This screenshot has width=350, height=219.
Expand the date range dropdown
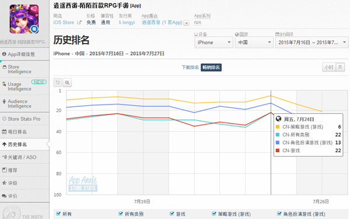pyautogui.click(x=312, y=42)
